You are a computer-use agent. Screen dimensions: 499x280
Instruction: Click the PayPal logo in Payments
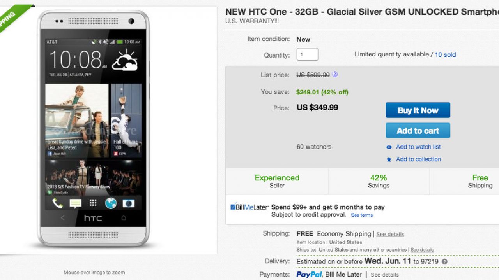coord(309,275)
